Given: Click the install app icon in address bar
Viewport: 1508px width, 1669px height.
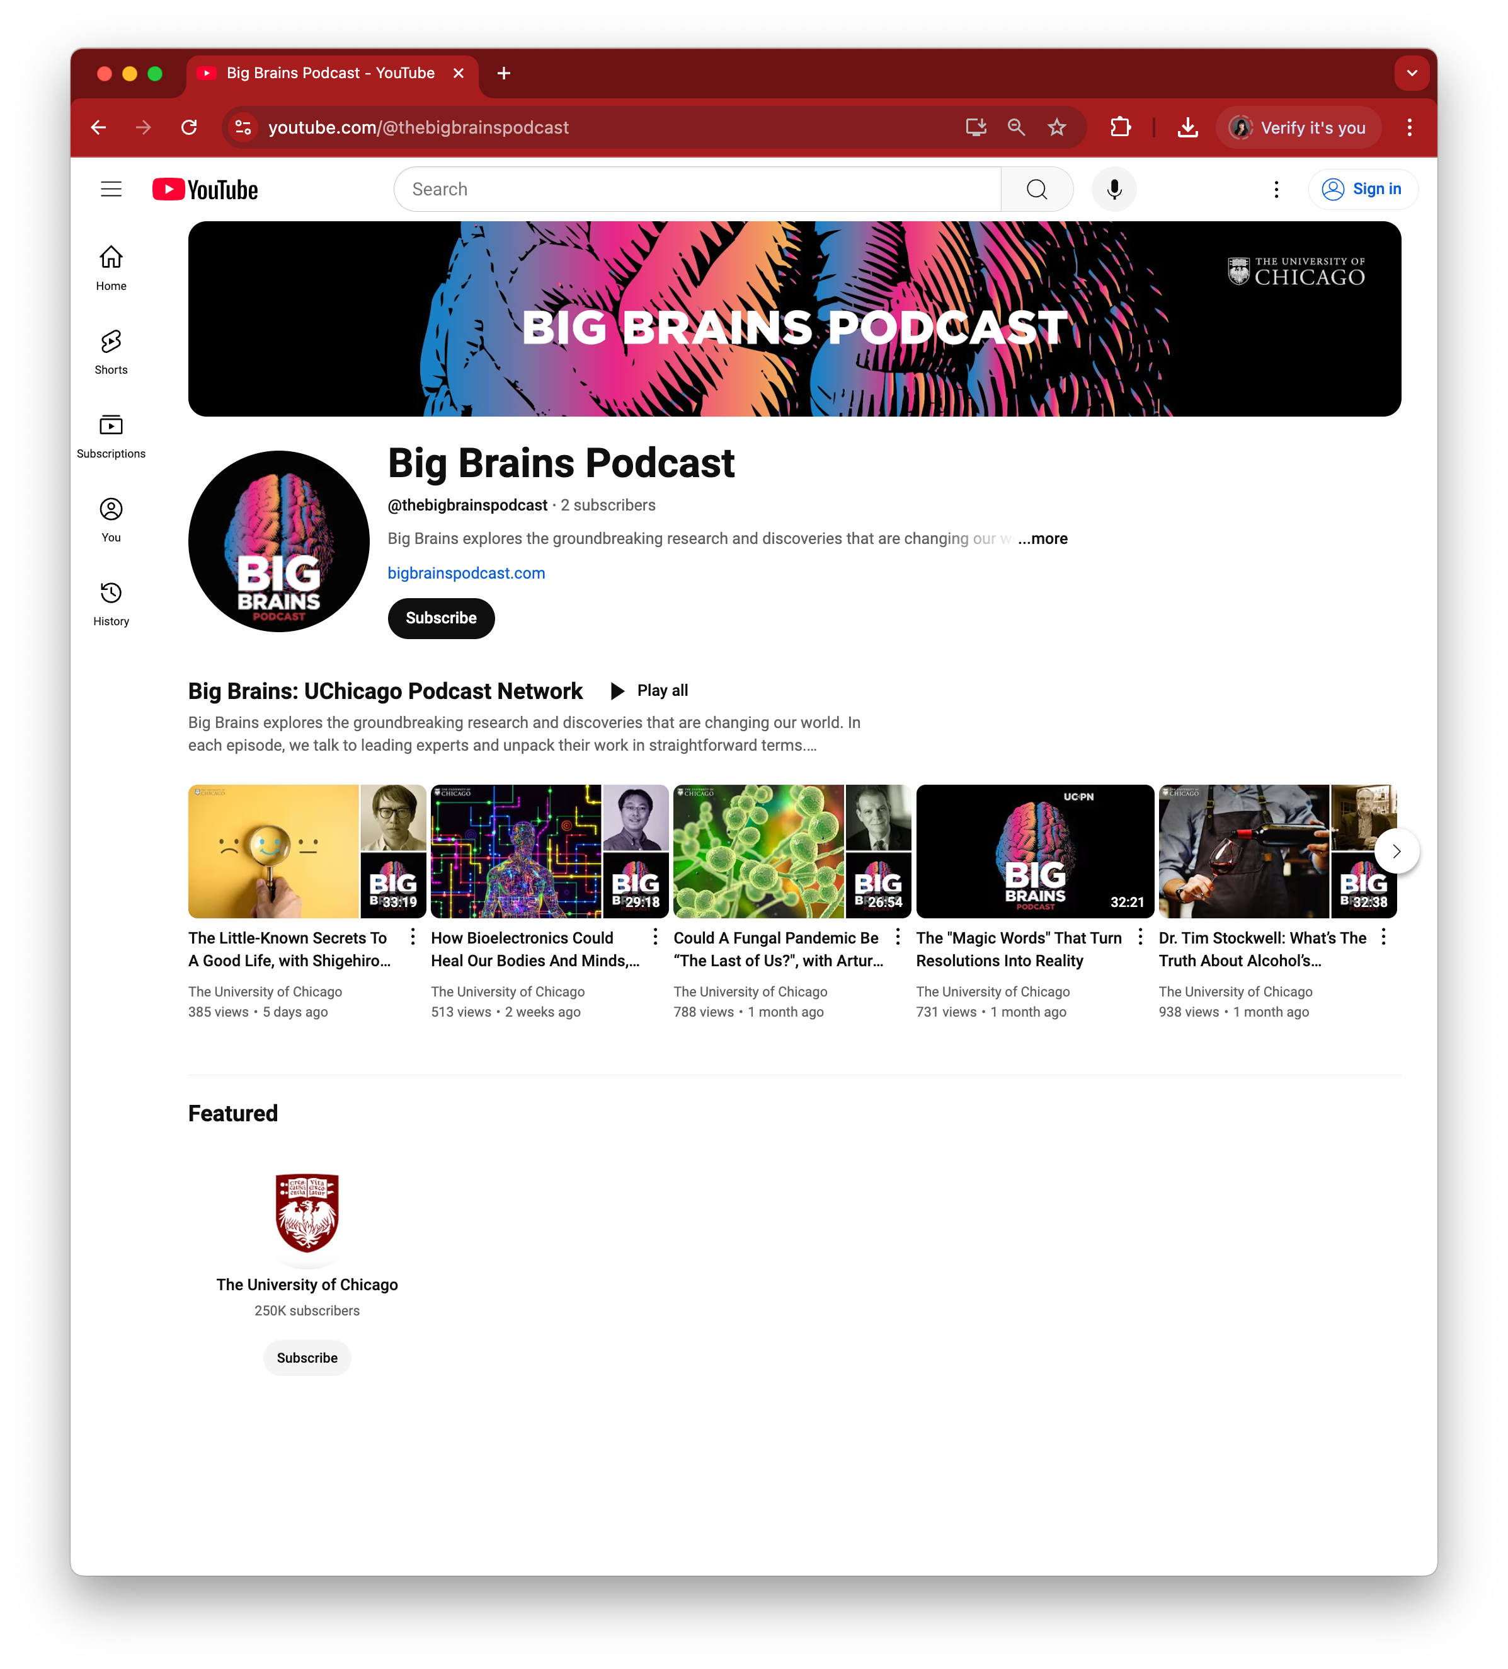Looking at the screenshot, I should (x=977, y=127).
